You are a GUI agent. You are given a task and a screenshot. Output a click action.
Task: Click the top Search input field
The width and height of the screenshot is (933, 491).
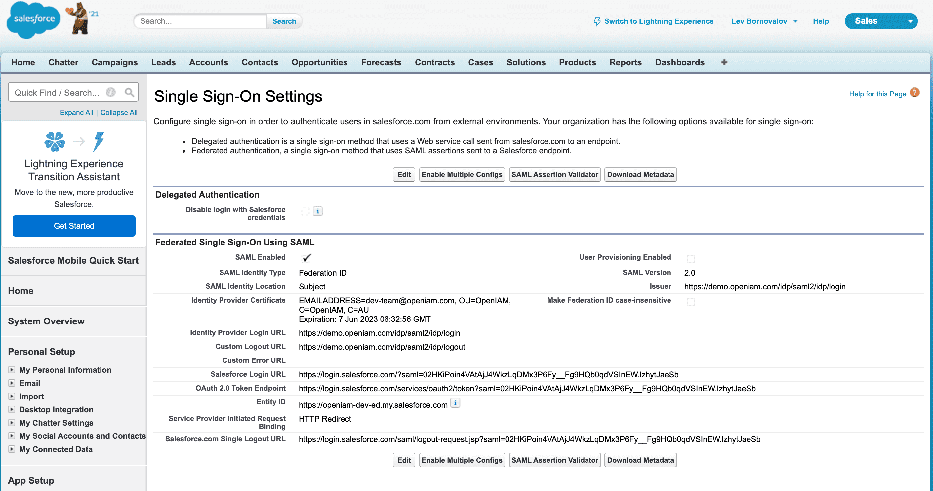pos(200,21)
